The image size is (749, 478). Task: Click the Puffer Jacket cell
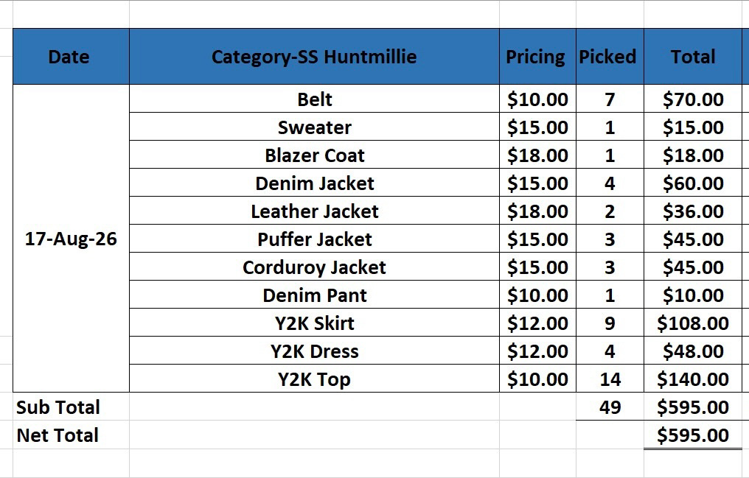314,239
